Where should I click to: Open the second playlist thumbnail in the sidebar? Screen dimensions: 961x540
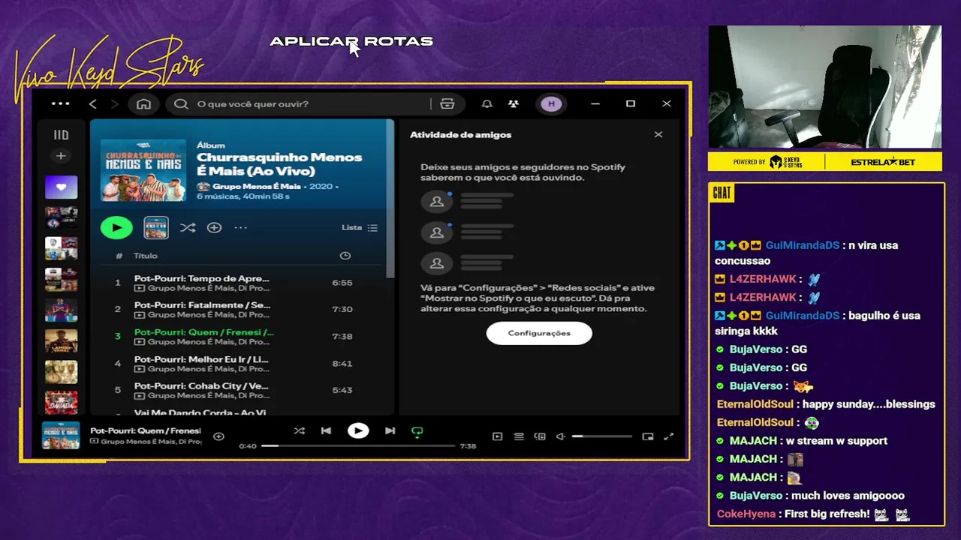[x=61, y=218]
